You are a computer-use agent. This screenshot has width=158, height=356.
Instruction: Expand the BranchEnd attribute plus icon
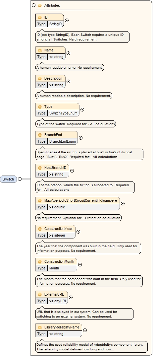coord(80,138)
